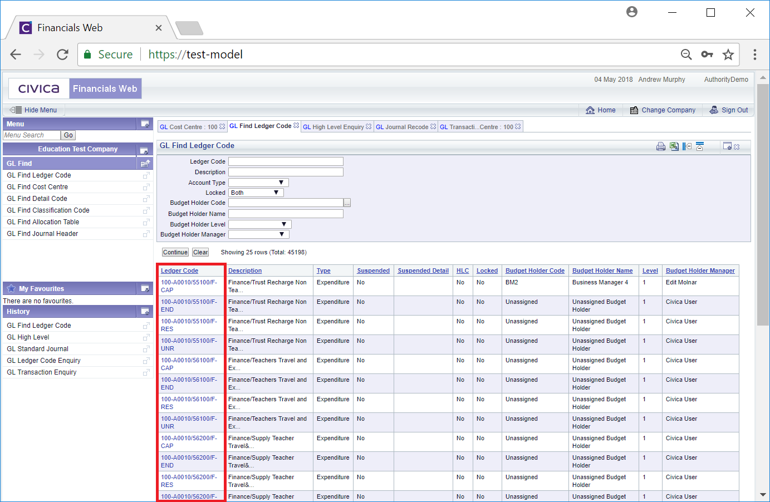Viewport: 770px width, 502px height.
Task: Sort by the Budget Holder Code column
Action: pyautogui.click(x=535, y=271)
